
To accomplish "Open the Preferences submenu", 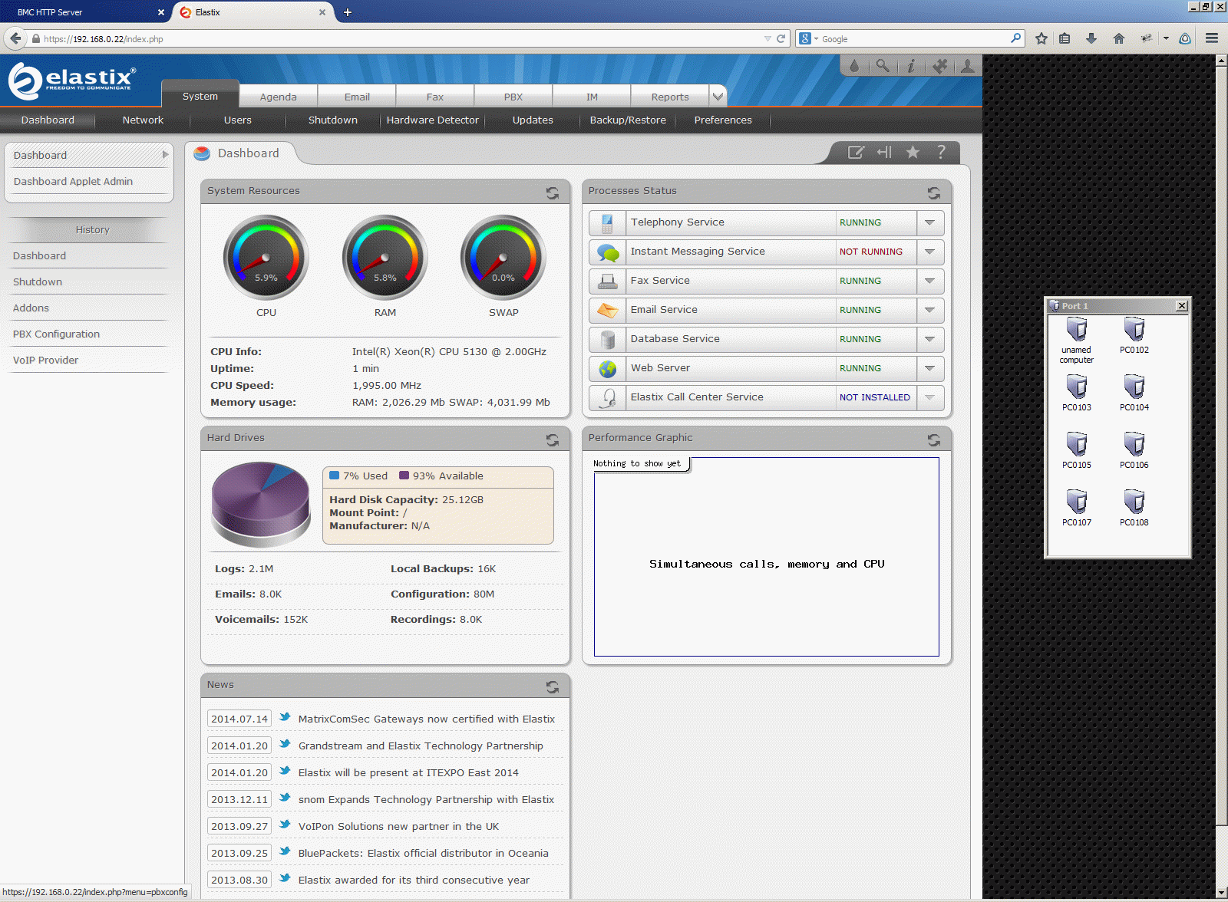I will [723, 120].
